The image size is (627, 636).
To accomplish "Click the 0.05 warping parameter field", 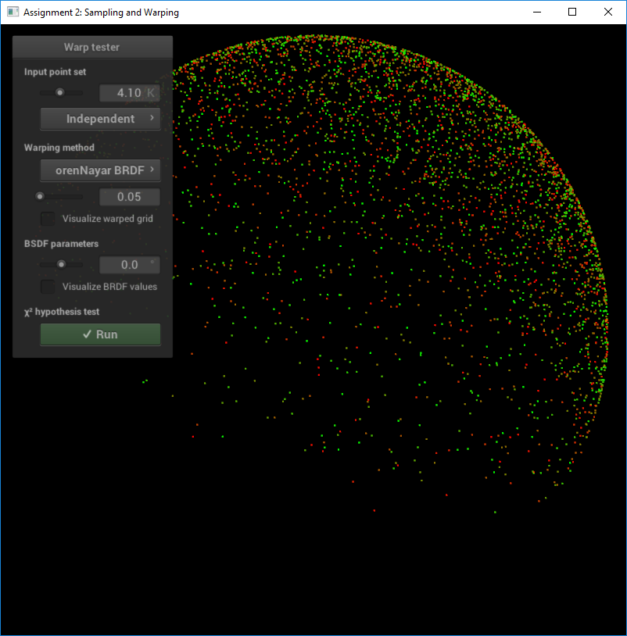I will tap(130, 197).
